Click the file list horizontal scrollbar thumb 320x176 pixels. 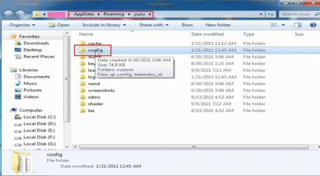(194, 147)
